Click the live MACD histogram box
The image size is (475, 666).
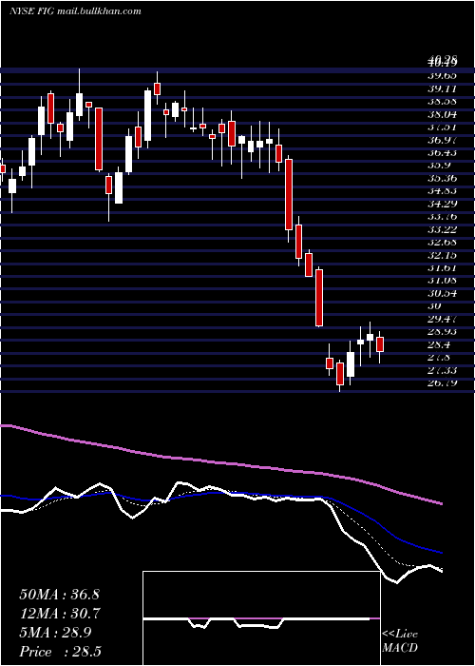[261, 618]
